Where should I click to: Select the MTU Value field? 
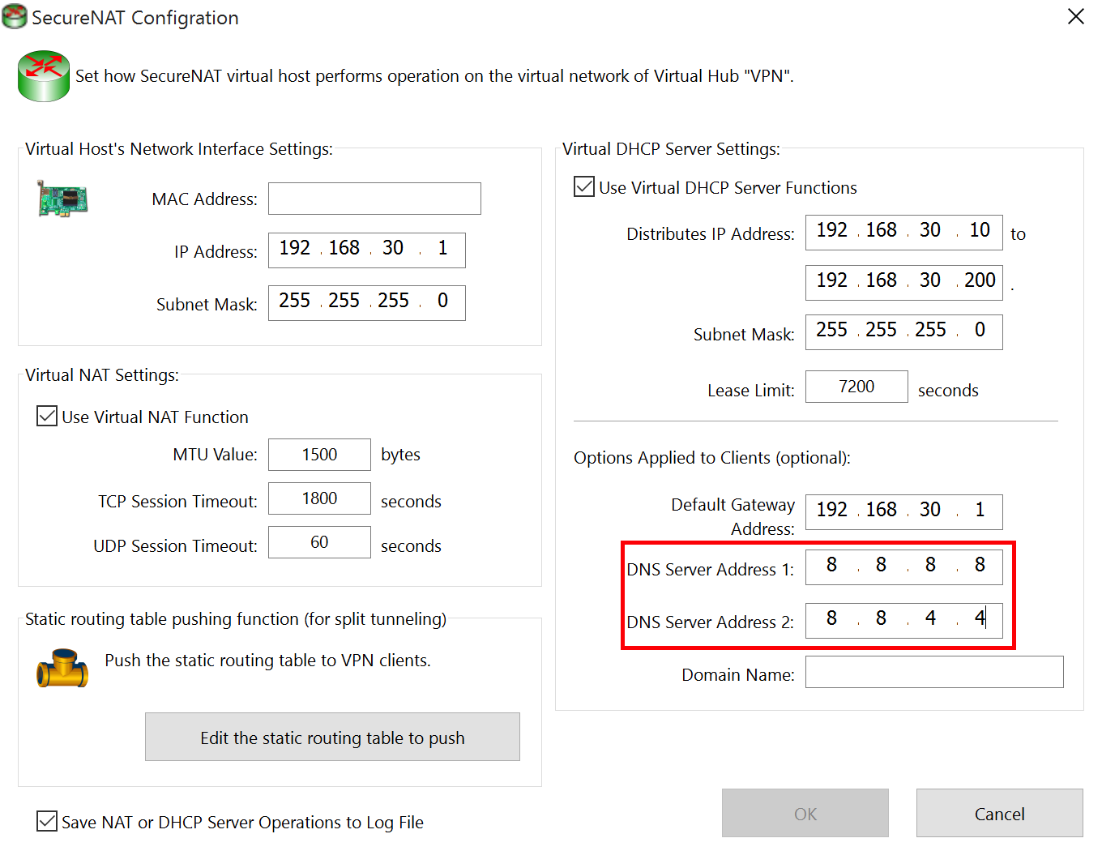(x=319, y=455)
